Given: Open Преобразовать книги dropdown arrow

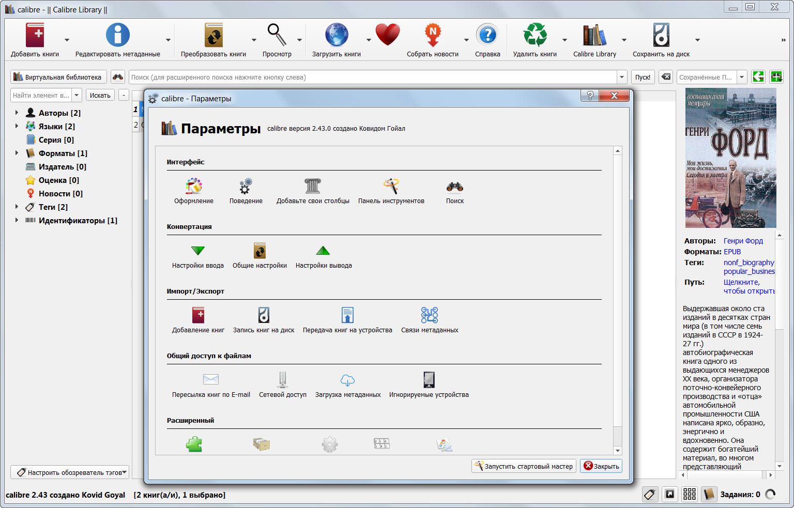Looking at the screenshot, I should [254, 40].
